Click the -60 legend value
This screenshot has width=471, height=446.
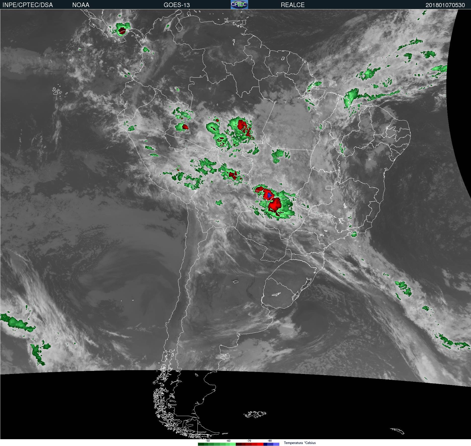point(228,441)
